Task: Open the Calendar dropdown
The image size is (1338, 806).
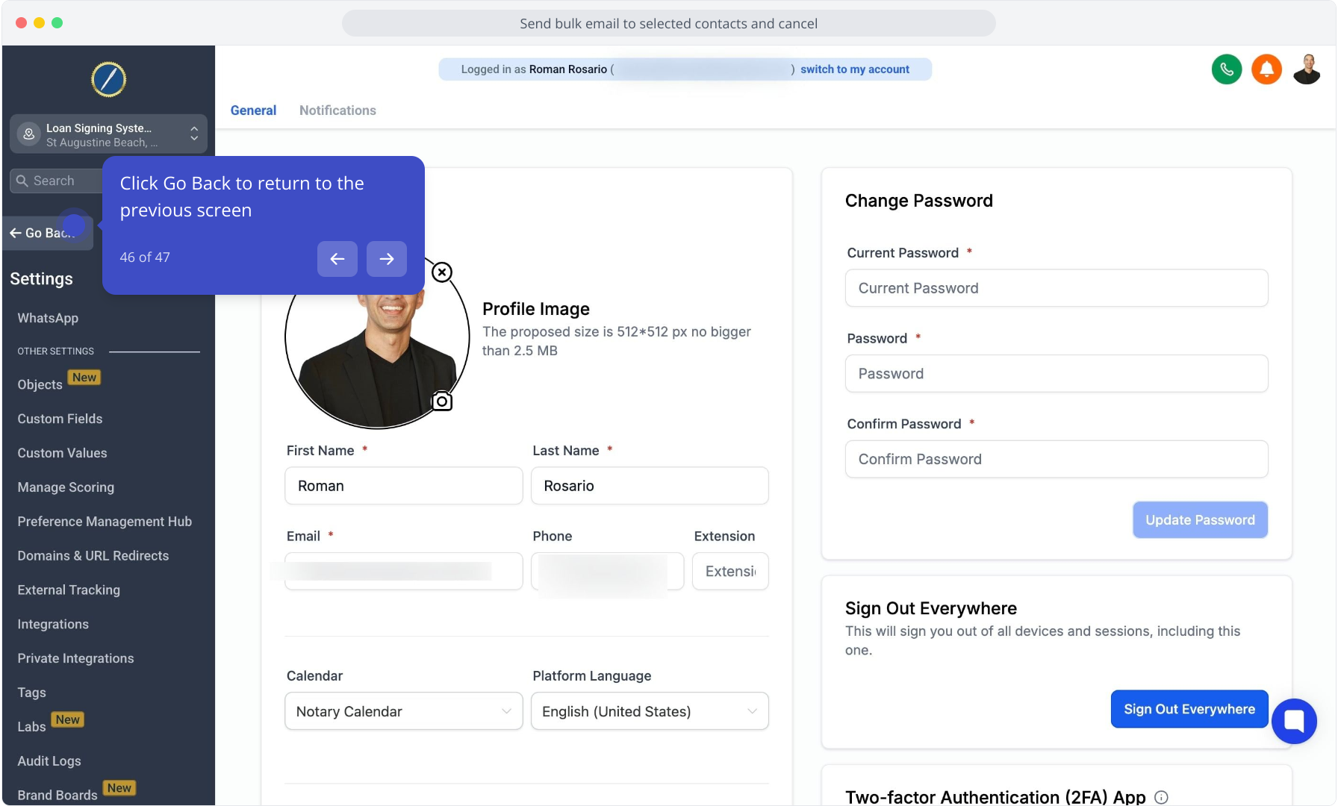Action: click(x=403, y=711)
